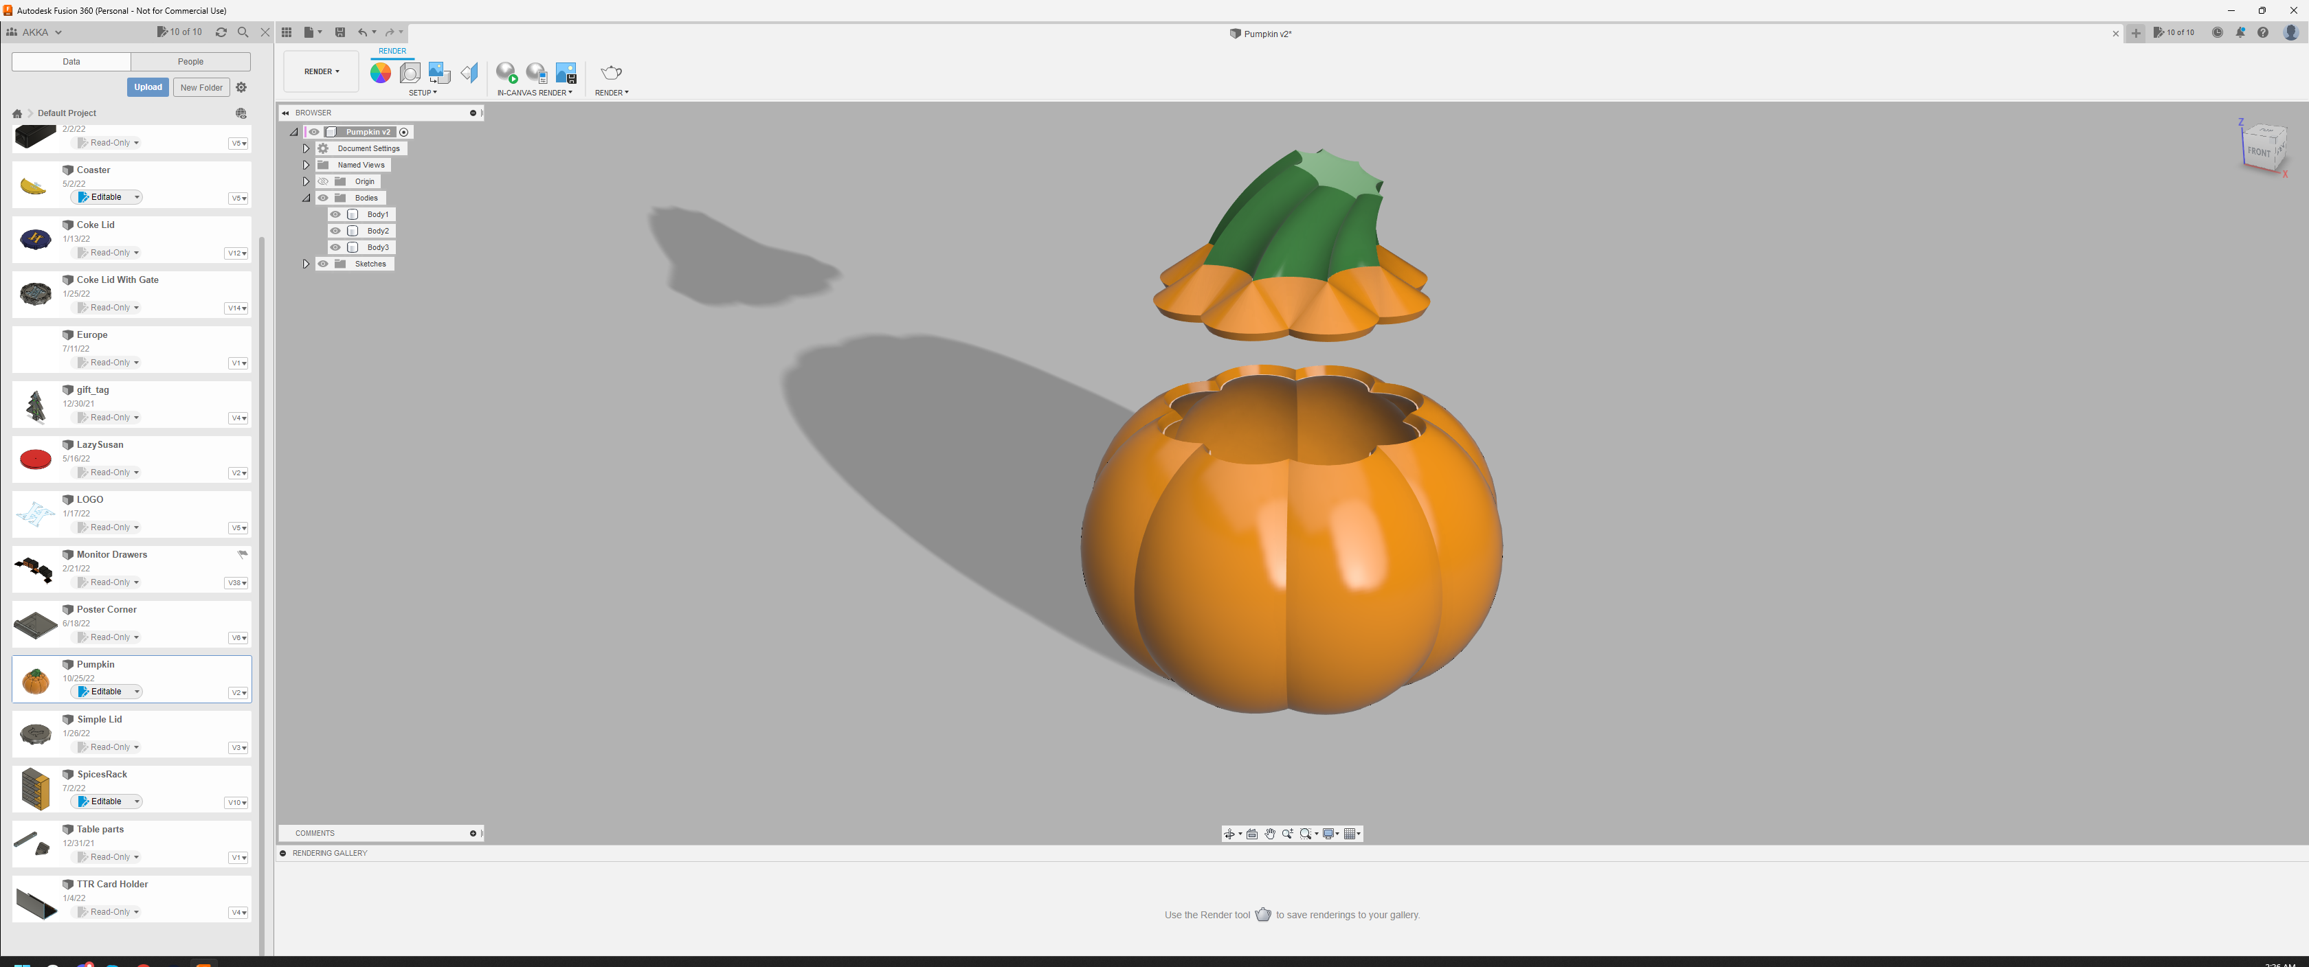Select the Pumpkin v2* document tab
Viewport: 2309px width, 967px height.
[1260, 33]
